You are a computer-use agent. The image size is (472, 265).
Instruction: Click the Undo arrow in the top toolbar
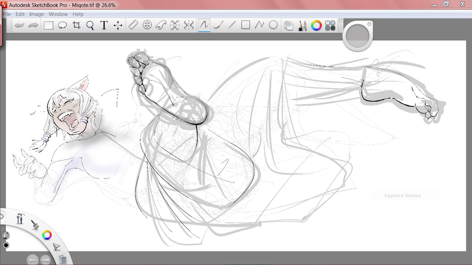click(19, 25)
